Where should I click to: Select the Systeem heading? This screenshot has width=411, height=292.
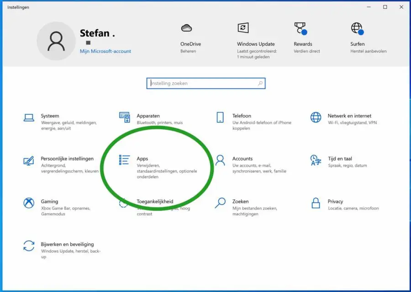pos(50,116)
